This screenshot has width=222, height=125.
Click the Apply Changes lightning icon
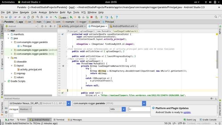point(75,17)
